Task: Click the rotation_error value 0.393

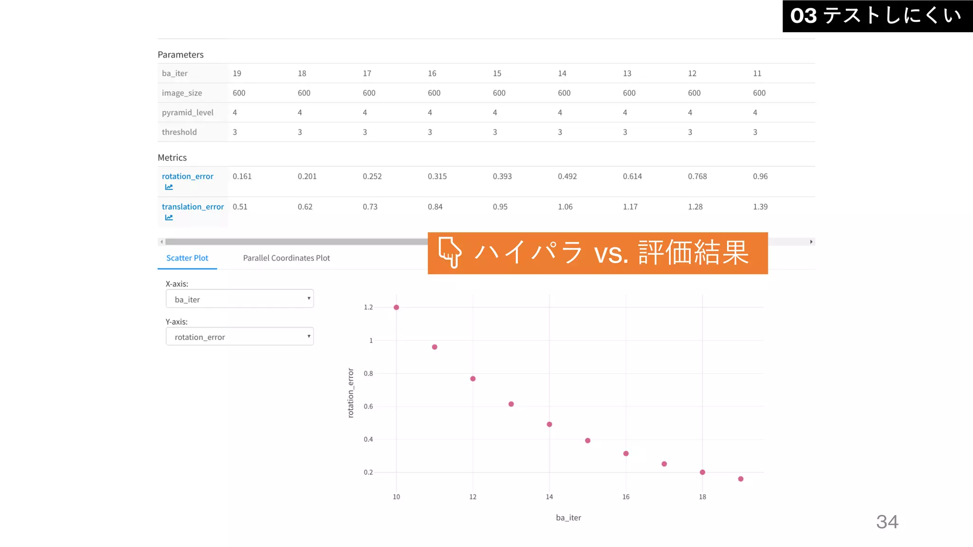Action: click(502, 176)
